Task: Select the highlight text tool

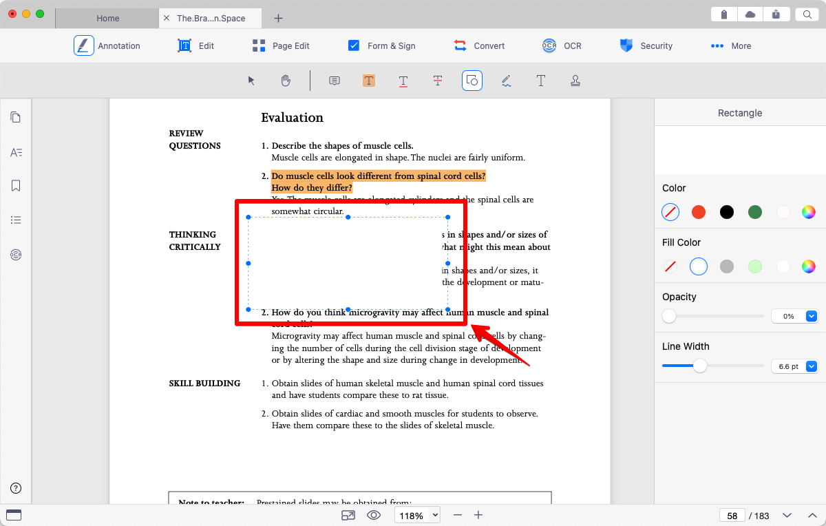Action: pyautogui.click(x=369, y=81)
